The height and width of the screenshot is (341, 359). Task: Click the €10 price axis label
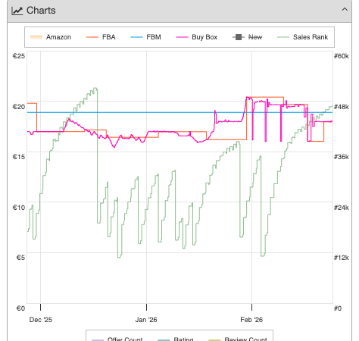tap(19, 208)
